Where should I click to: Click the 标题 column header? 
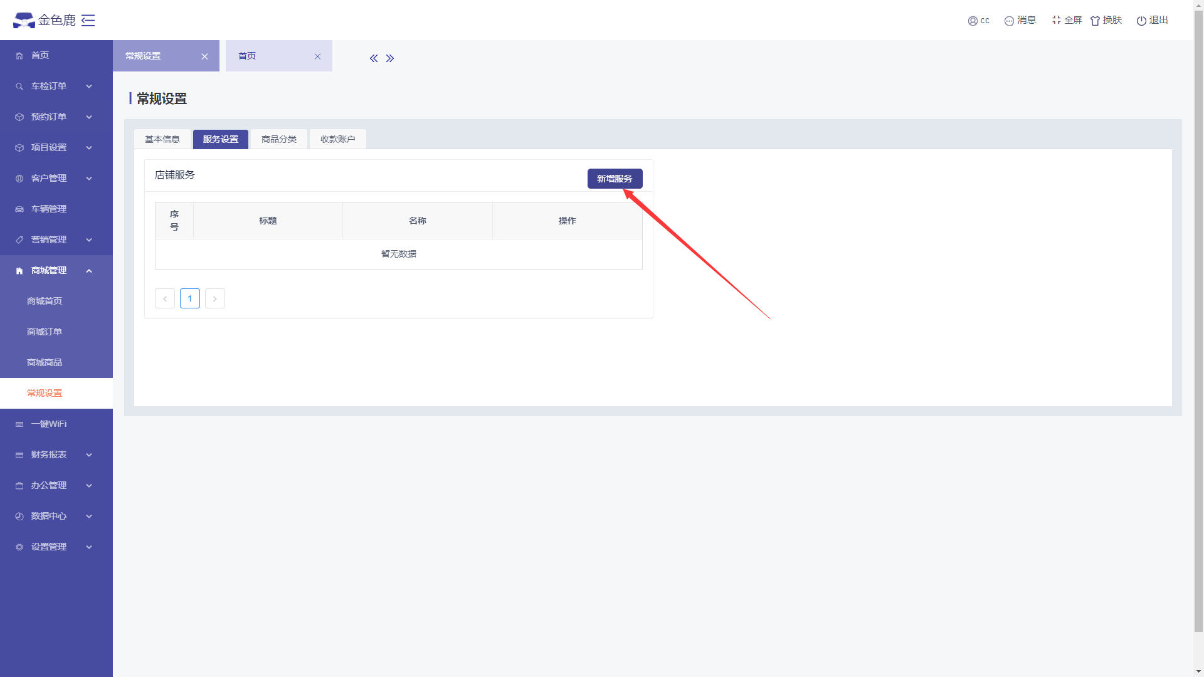268,221
